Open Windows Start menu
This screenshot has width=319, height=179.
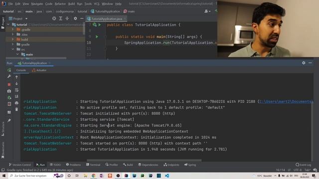pyautogui.click(x=4, y=176)
